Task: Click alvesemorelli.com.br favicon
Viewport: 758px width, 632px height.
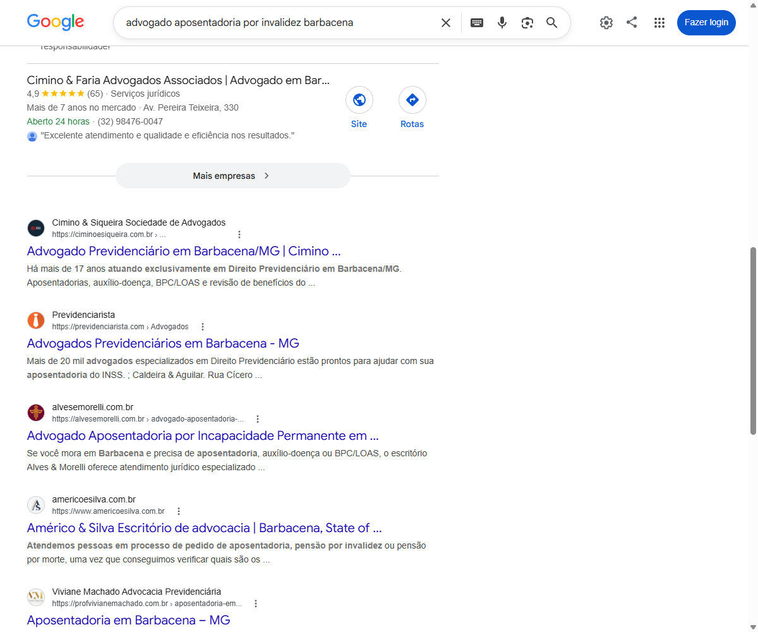Action: (36, 413)
